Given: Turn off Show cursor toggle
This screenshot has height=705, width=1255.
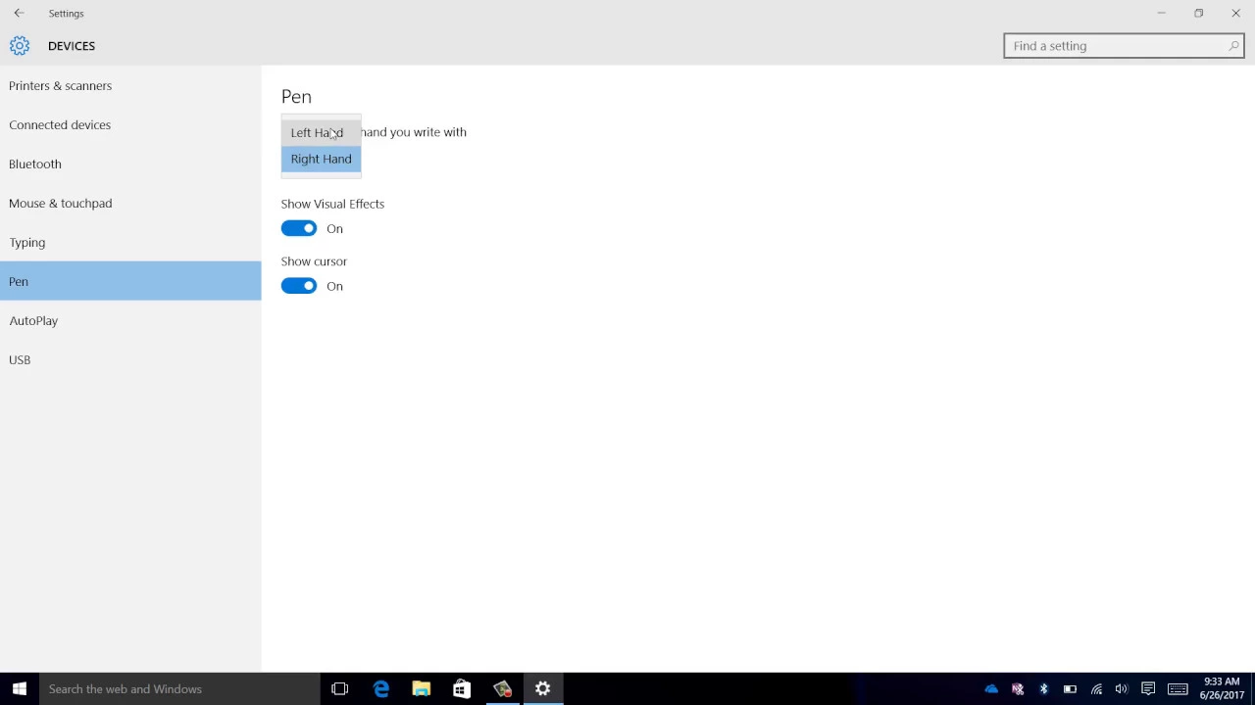Looking at the screenshot, I should click(299, 286).
